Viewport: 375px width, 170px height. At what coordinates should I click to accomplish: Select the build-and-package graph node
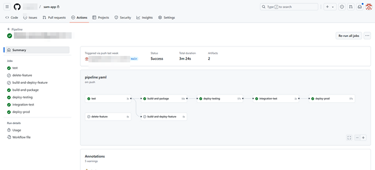tap(164, 99)
